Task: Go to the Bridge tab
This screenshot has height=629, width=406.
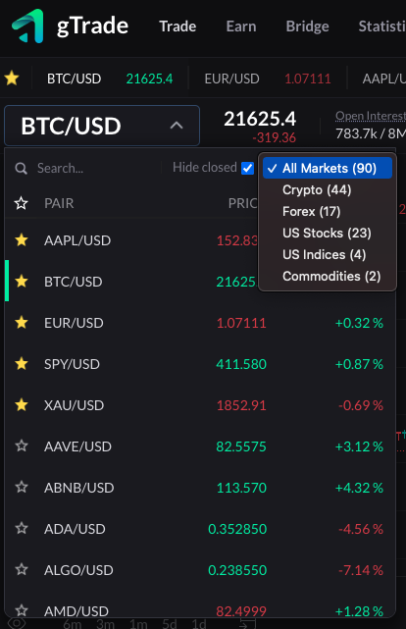Action: coord(307,26)
